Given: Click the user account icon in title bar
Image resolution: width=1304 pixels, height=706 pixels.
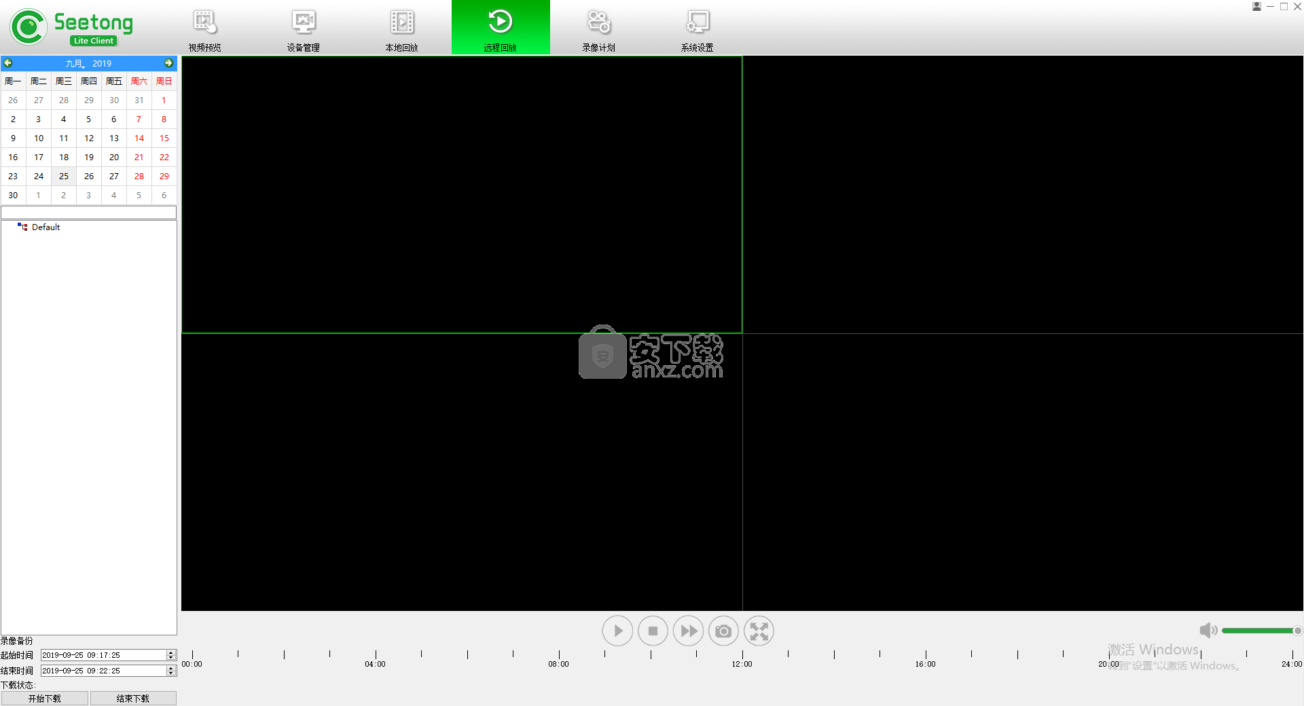Looking at the screenshot, I should (x=1256, y=6).
